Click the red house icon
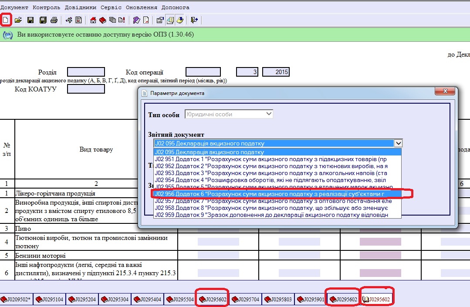470x307 pixels. (x=93, y=20)
